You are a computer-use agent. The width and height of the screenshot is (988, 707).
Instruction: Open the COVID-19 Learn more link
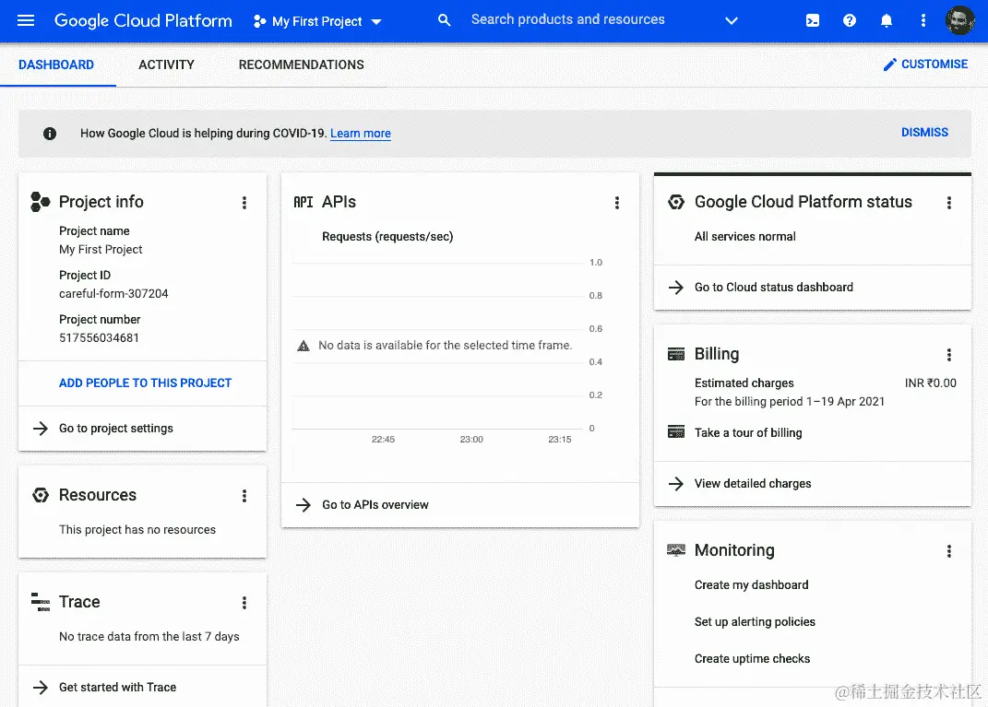tap(360, 133)
